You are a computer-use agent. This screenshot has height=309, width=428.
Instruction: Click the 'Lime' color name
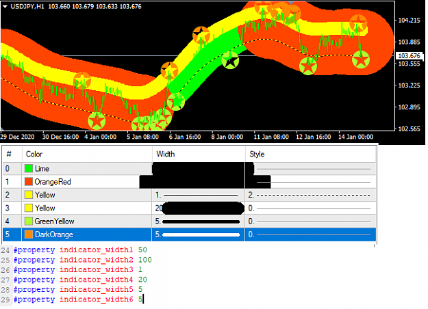click(x=42, y=169)
